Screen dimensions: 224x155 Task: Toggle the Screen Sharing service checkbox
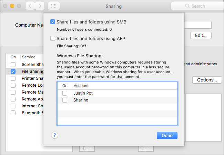pyautogui.click(x=13, y=65)
